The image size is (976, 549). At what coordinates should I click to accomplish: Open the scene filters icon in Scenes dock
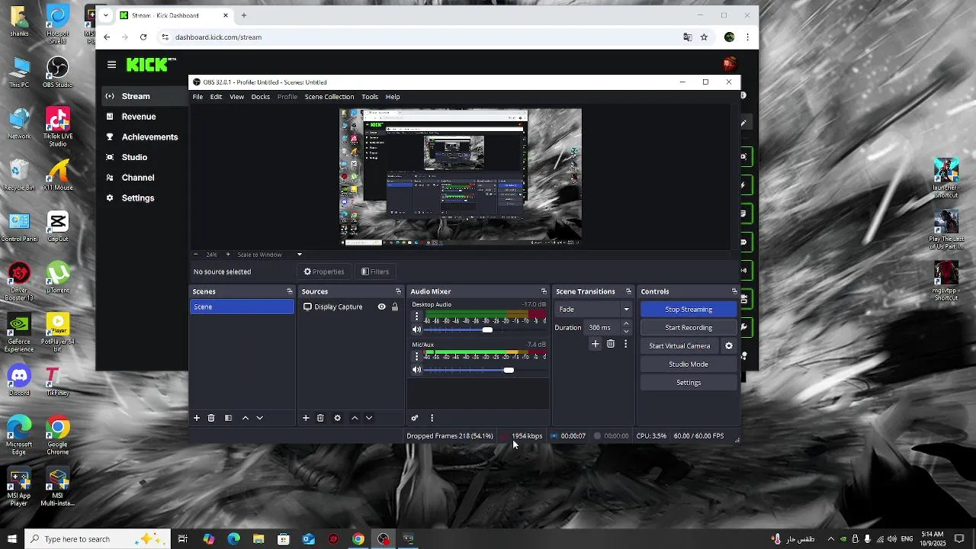click(x=228, y=418)
